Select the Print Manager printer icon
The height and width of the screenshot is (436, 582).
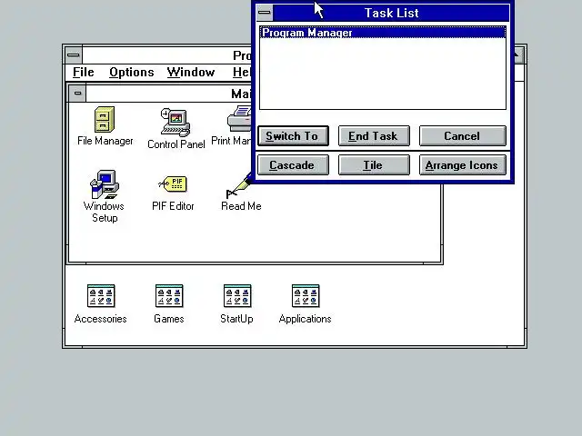click(239, 119)
